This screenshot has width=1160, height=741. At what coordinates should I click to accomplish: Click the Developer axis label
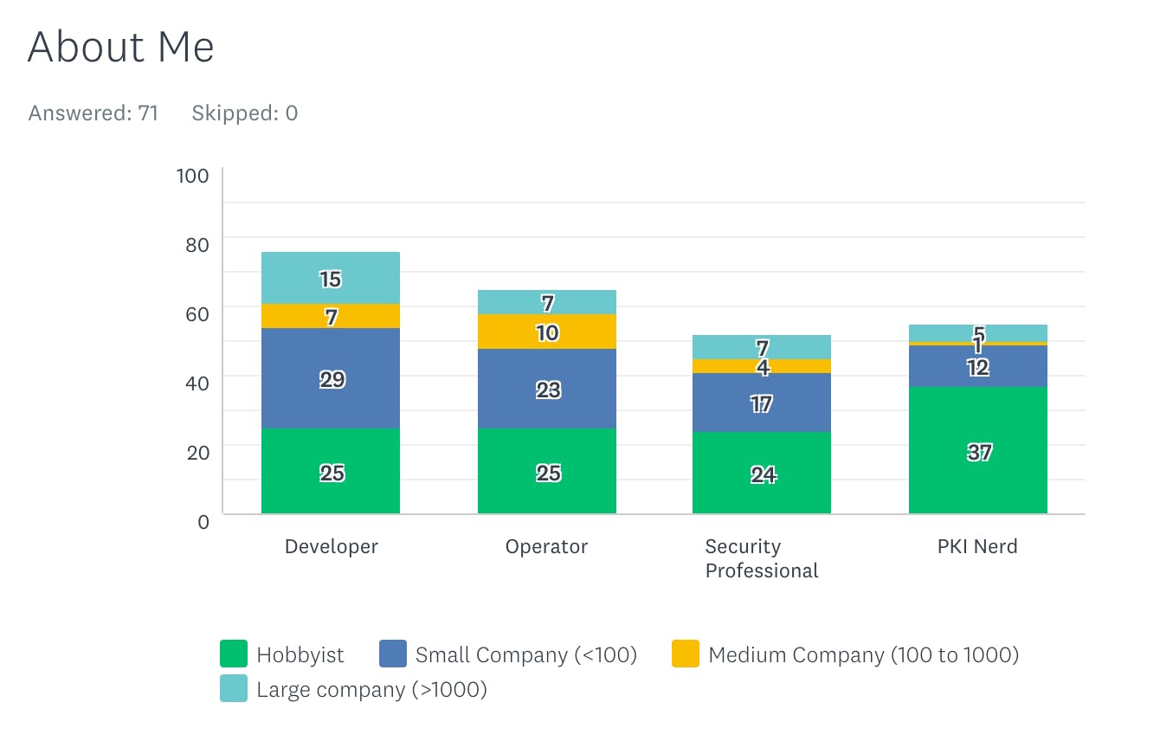tap(332, 547)
